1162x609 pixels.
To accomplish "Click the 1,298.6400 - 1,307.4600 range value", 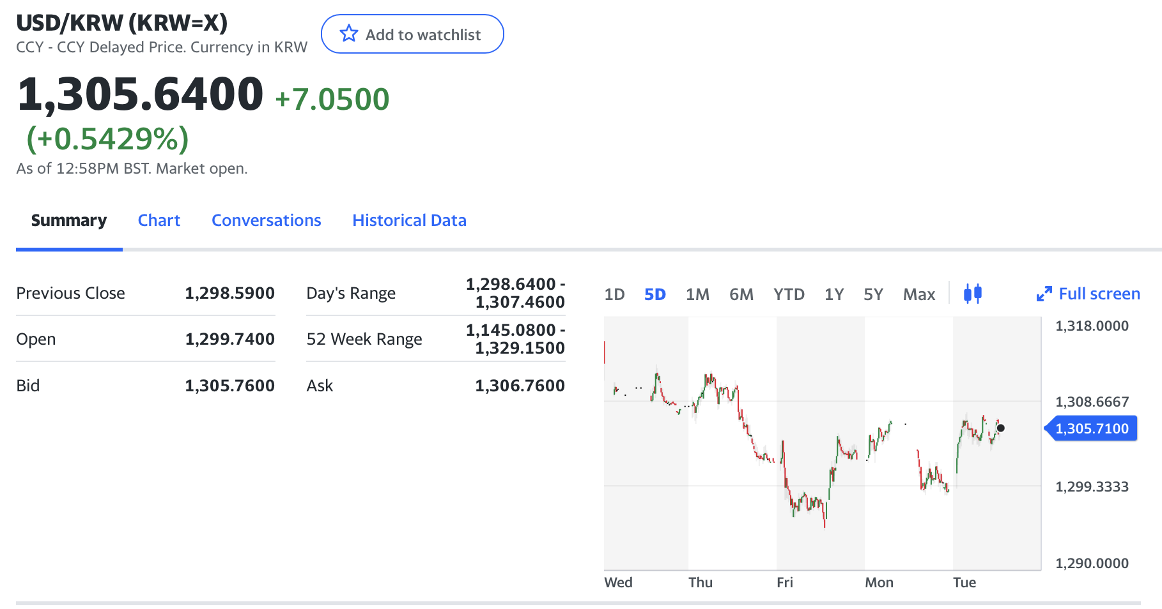I will tap(515, 293).
